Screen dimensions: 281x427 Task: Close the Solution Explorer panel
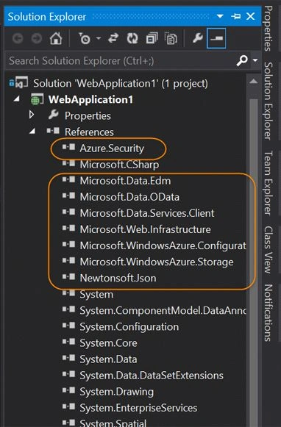pyautogui.click(x=251, y=16)
